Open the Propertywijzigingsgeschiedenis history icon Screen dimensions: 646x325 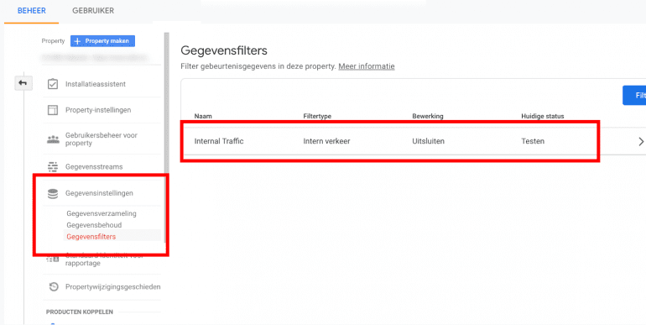54,286
